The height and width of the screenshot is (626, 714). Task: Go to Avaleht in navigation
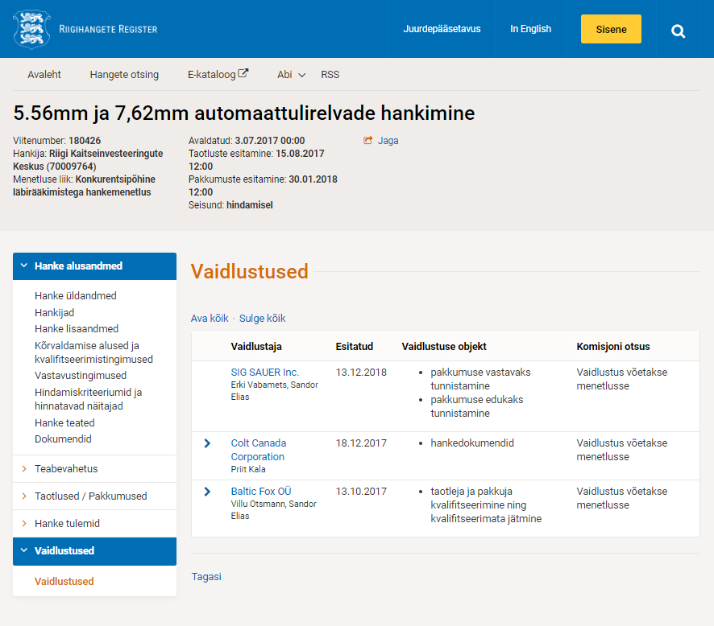(44, 75)
